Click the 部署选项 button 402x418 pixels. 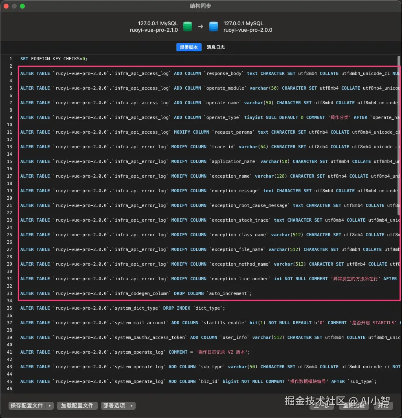tap(114, 405)
